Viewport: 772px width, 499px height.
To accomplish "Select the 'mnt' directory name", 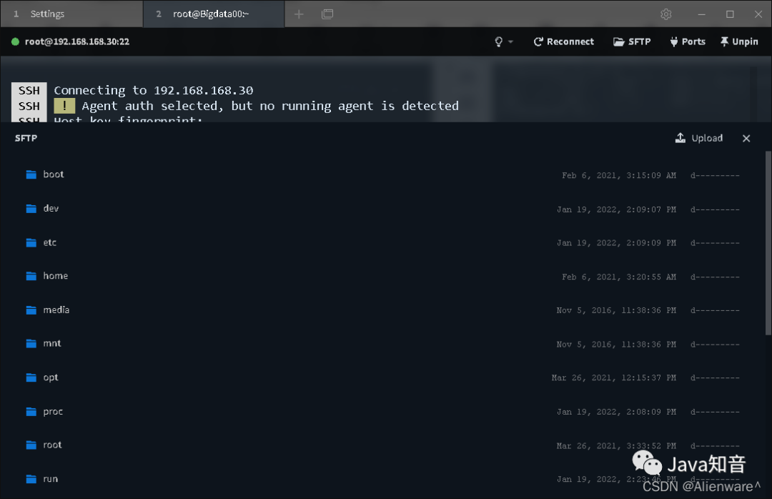I will point(52,343).
